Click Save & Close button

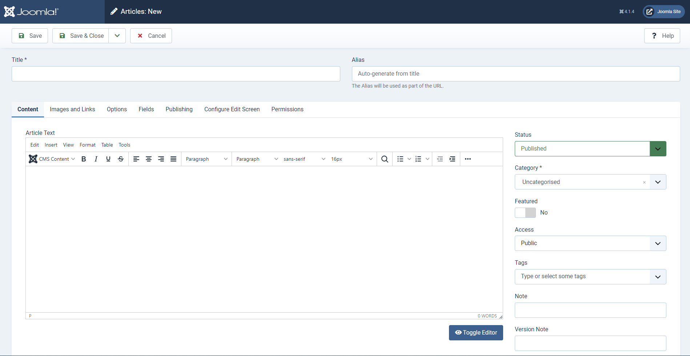[x=80, y=36]
